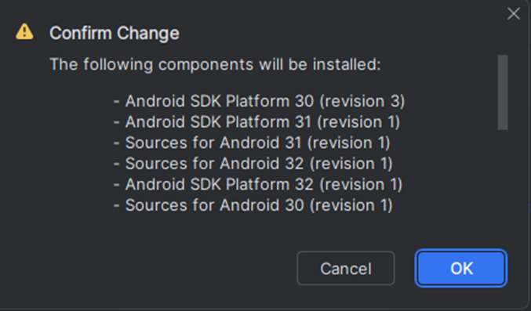Select Android SDK Platform 31 (revision 1) line
The width and height of the screenshot is (531, 311).
coord(256,122)
